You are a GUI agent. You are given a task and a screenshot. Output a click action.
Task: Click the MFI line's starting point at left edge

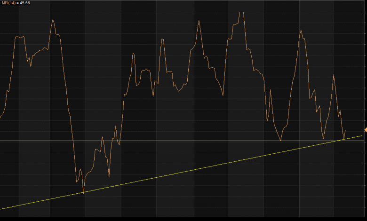click(x=1, y=118)
